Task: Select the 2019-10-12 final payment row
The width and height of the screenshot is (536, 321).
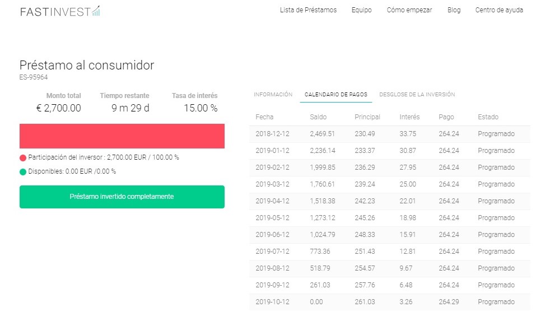Action: [389, 302]
